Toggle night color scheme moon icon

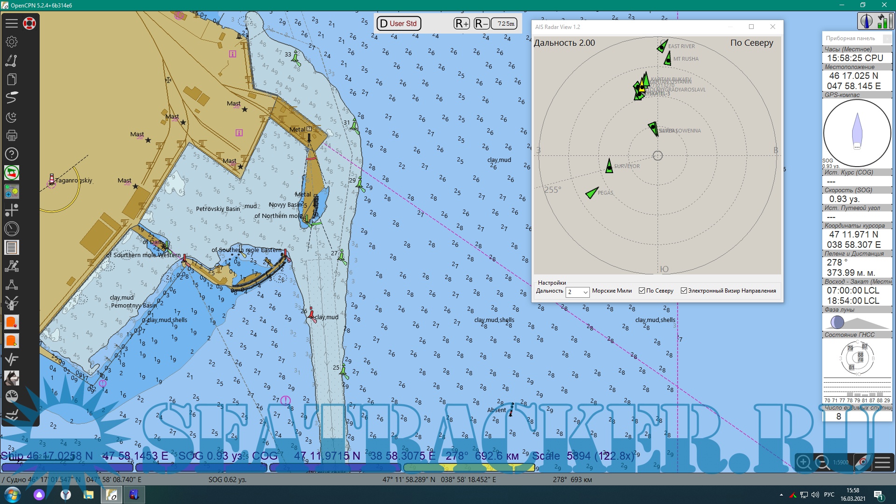tap(12, 117)
